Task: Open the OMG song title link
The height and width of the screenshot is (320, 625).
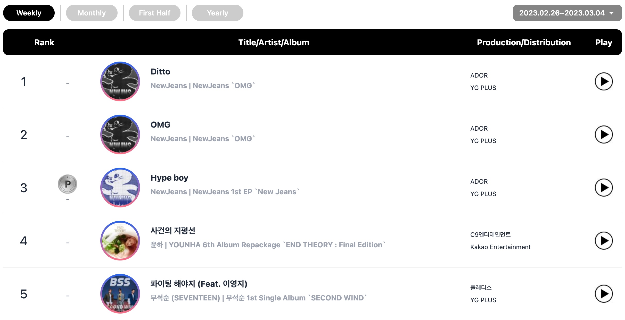Action: [160, 125]
